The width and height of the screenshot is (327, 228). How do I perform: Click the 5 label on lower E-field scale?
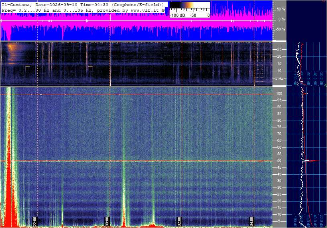[x=279, y=221]
